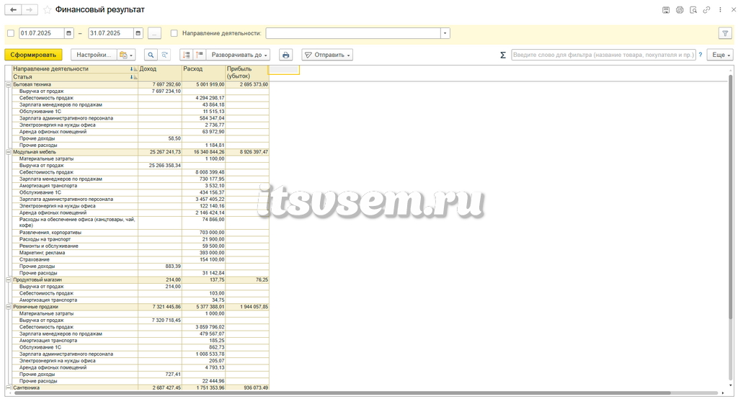Click sort icon in Статья header

133,77
